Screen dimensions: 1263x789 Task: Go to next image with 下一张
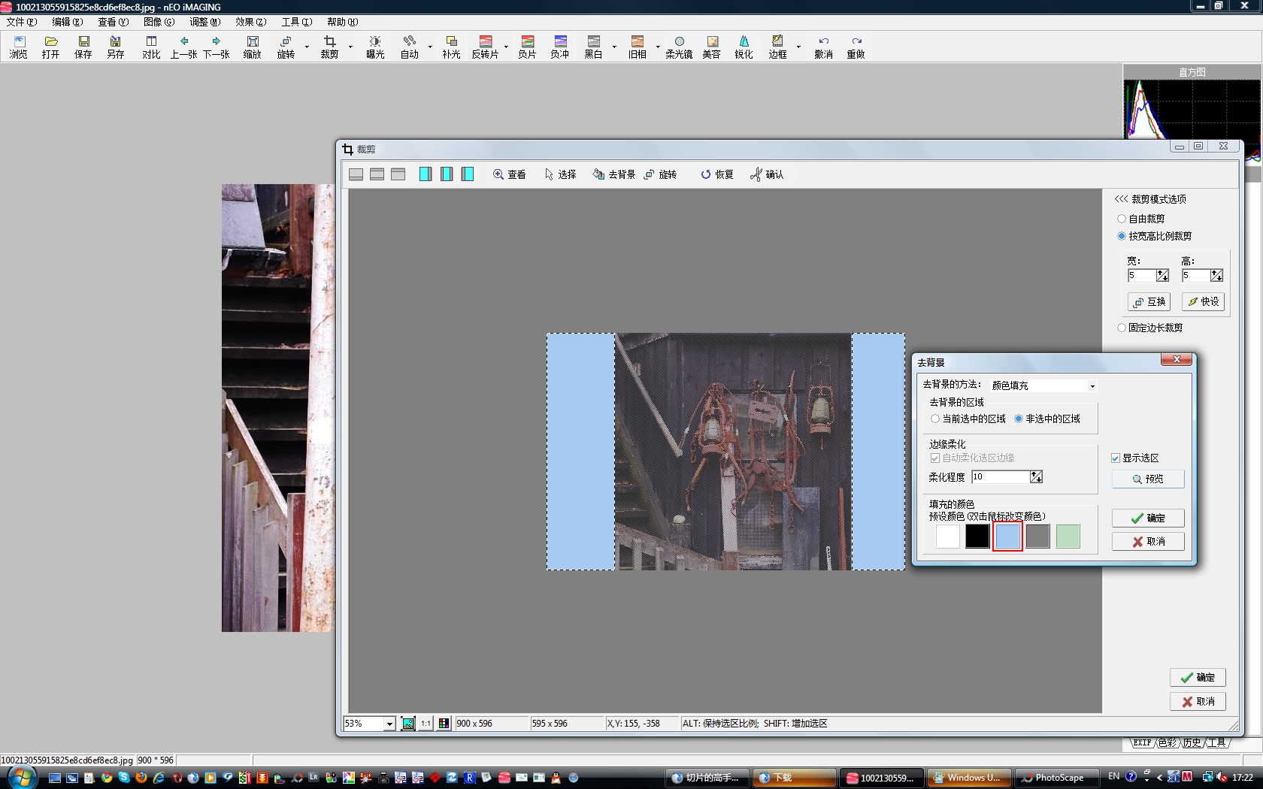pos(217,47)
